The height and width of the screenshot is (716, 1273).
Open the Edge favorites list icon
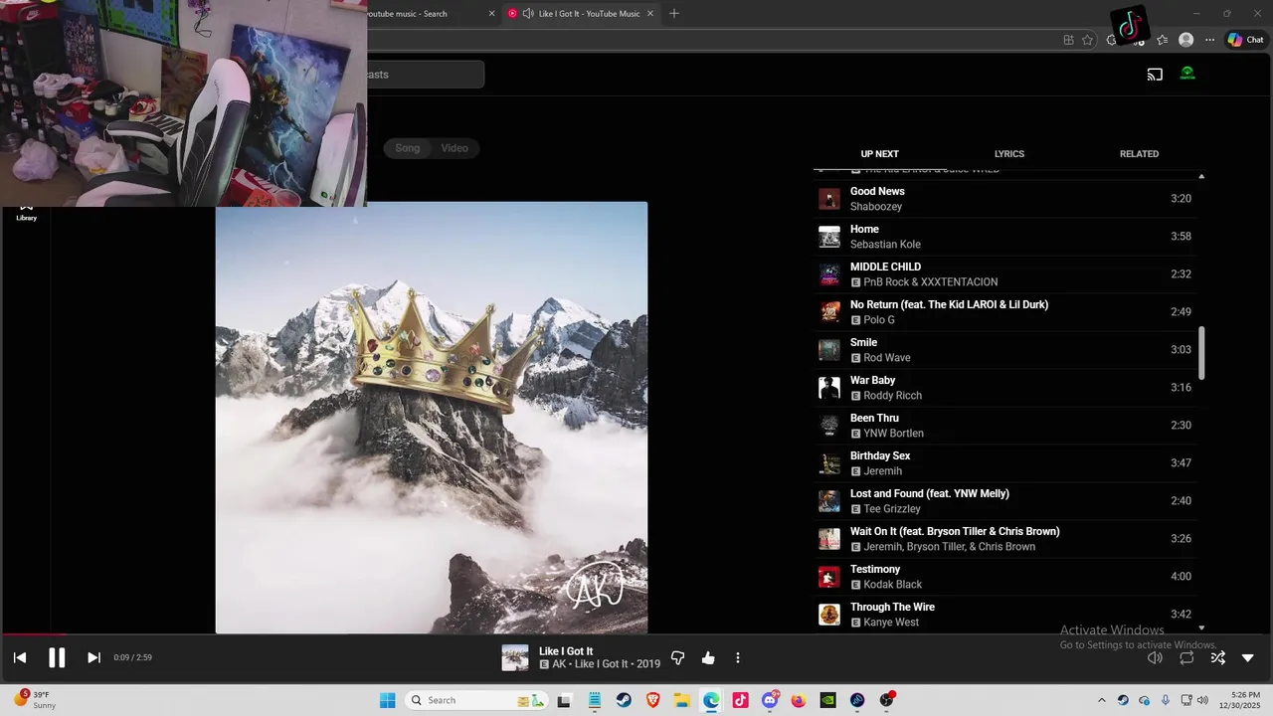click(x=1162, y=40)
